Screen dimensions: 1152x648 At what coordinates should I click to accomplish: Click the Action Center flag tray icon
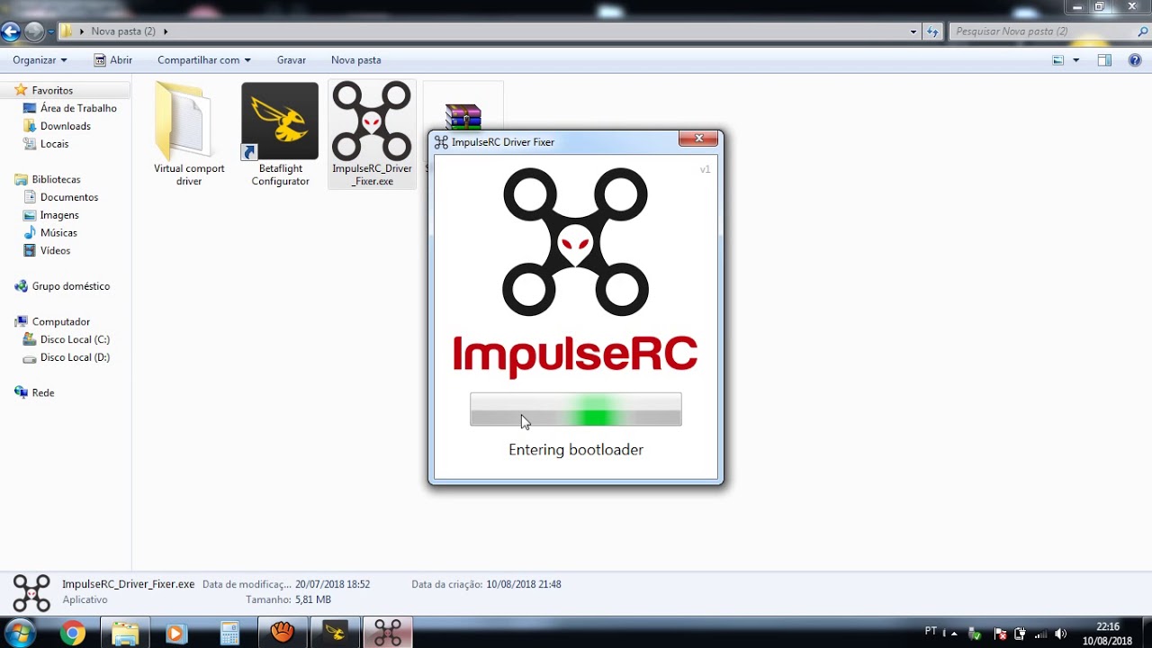[x=1000, y=634]
